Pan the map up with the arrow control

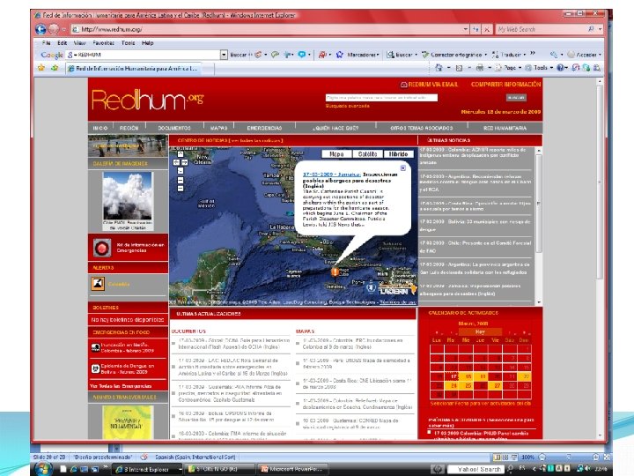click(x=181, y=154)
